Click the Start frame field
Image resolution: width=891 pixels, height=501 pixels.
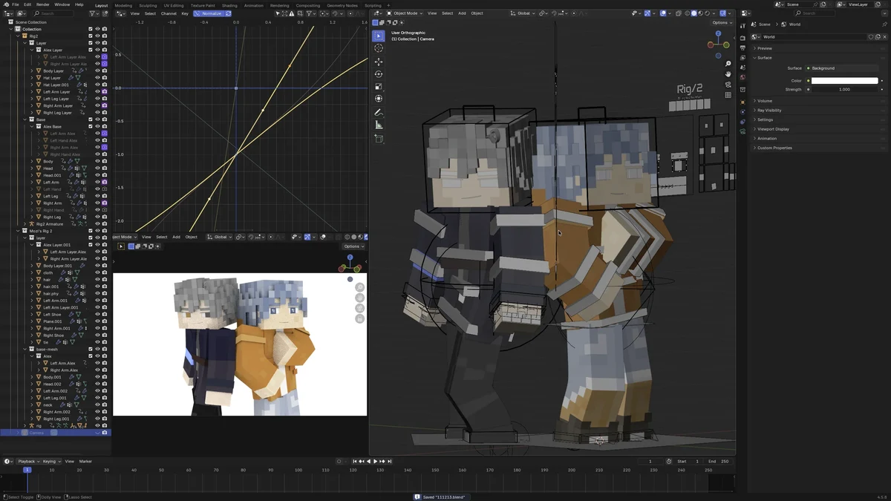(688, 462)
